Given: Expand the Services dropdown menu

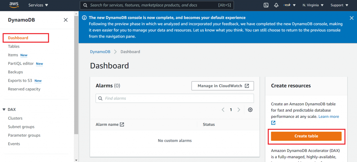Looking at the screenshot, I should (x=38, y=5).
